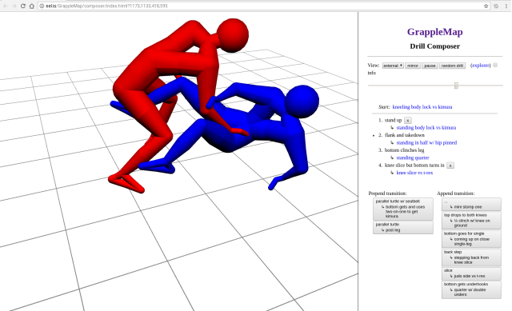Viewport: 512px width, 311px height.
Task: Click the extension icon beside the star
Action: (496, 6)
